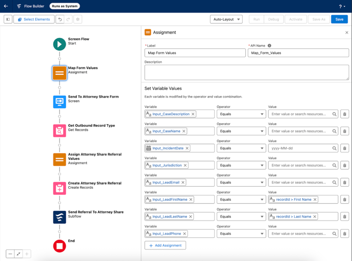Expand Operator dropdown for Input_CaseName
This screenshot has width=352, height=261.
(x=241, y=131)
